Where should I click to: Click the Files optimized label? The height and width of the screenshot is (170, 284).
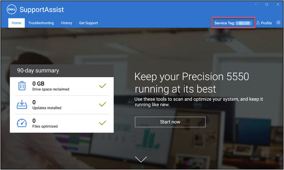pos(45,126)
